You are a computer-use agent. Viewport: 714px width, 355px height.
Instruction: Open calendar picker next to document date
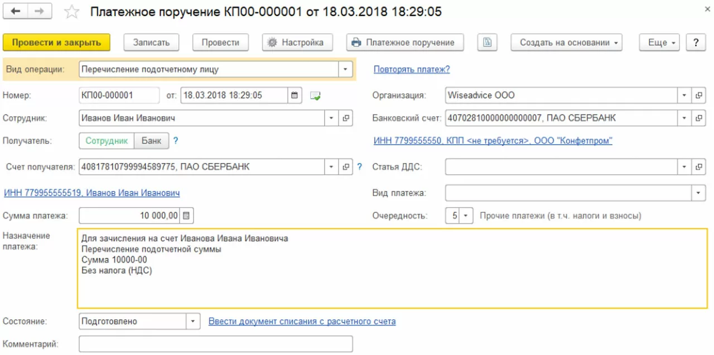296,95
